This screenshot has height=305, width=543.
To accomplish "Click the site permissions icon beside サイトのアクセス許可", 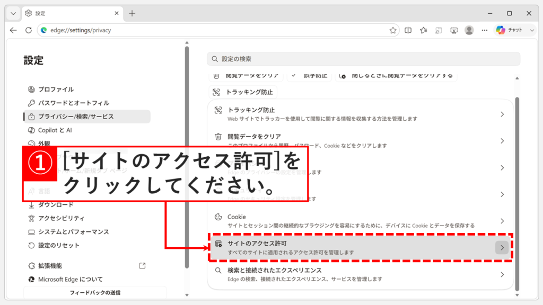I will coord(218,244).
